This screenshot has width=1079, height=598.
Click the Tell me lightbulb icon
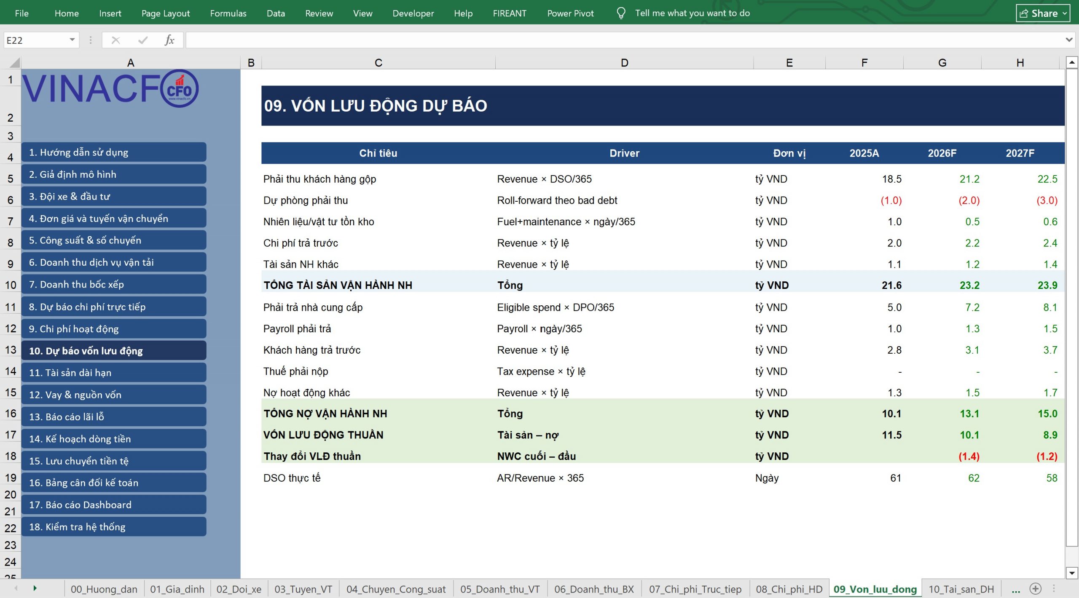621,13
